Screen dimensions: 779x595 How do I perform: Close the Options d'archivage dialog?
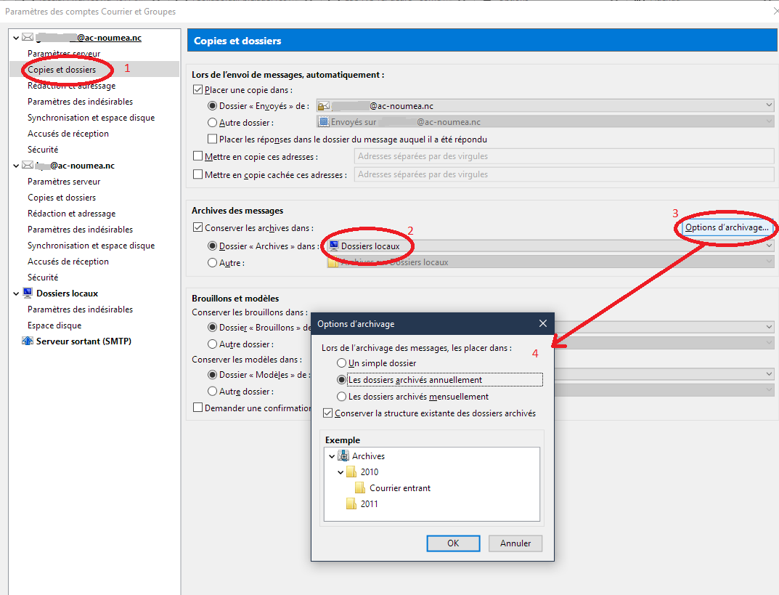coord(542,323)
